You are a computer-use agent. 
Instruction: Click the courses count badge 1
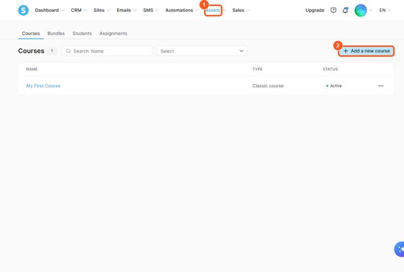tap(52, 51)
